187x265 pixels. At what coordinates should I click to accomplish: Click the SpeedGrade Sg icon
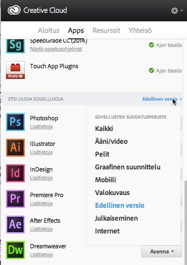(15, 46)
